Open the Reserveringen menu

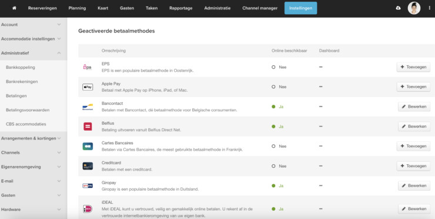click(x=42, y=8)
